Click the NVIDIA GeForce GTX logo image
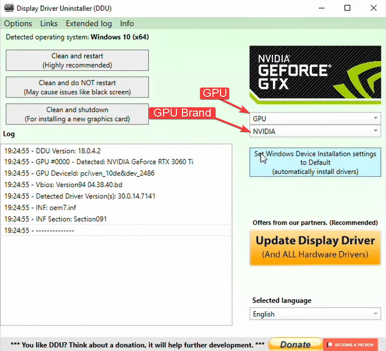386x351 pixels. [x=315, y=75]
